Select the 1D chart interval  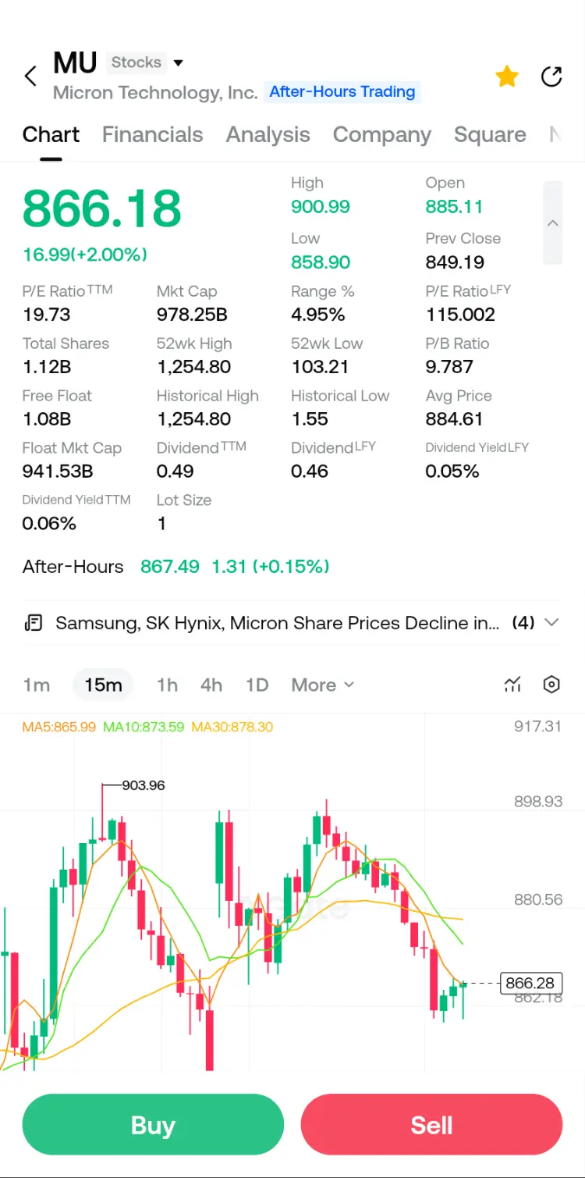point(257,685)
